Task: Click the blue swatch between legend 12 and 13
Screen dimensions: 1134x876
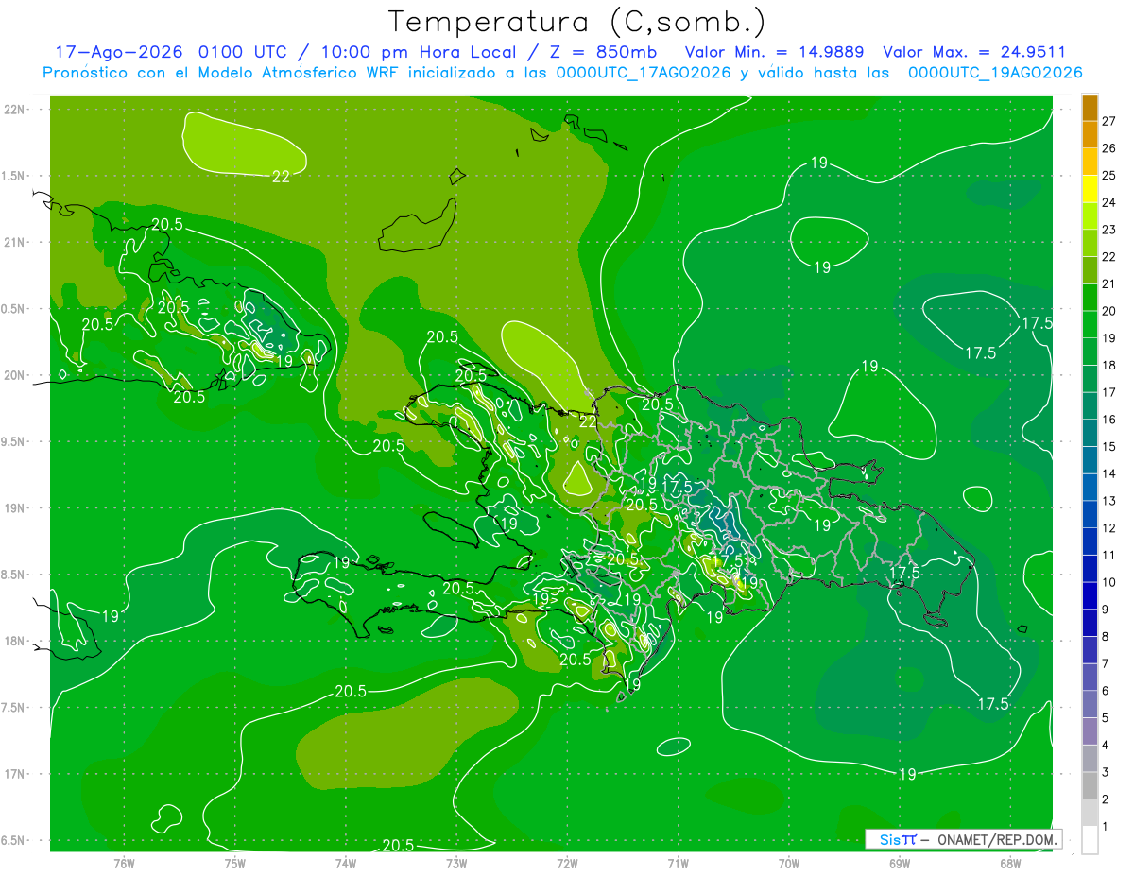Action: [x=1090, y=514]
